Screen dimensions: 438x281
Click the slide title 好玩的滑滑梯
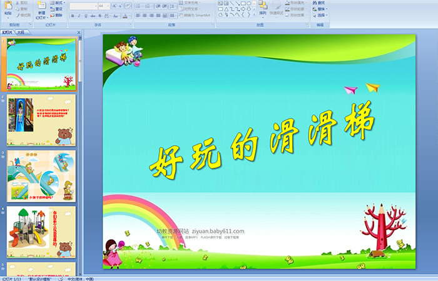(262, 140)
